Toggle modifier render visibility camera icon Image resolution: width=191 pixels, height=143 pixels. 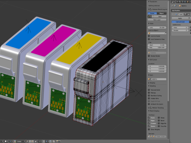pos(185,14)
